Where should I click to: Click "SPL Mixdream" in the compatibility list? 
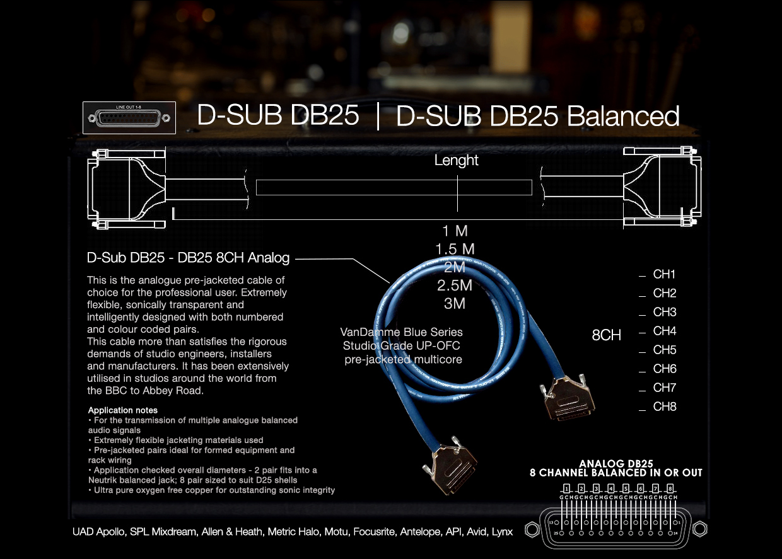coord(163,532)
